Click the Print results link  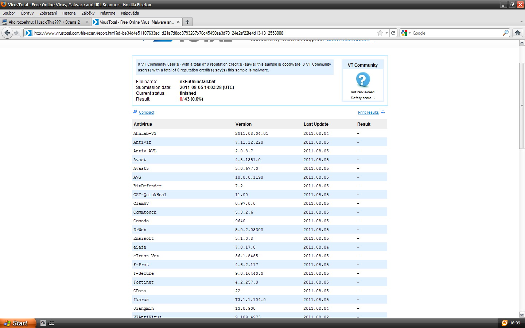368,112
